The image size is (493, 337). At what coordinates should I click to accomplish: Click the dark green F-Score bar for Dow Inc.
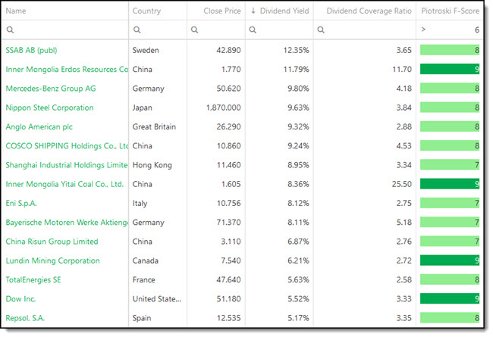pyautogui.click(x=450, y=299)
